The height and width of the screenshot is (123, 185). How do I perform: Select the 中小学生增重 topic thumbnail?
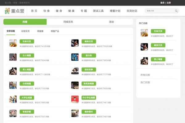coord(75,99)
